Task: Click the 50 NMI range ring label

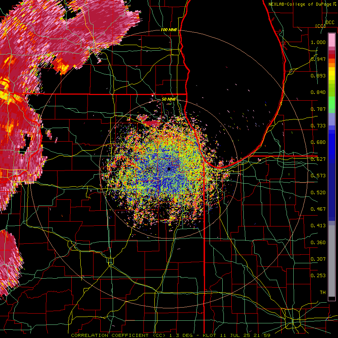Action: [168, 99]
